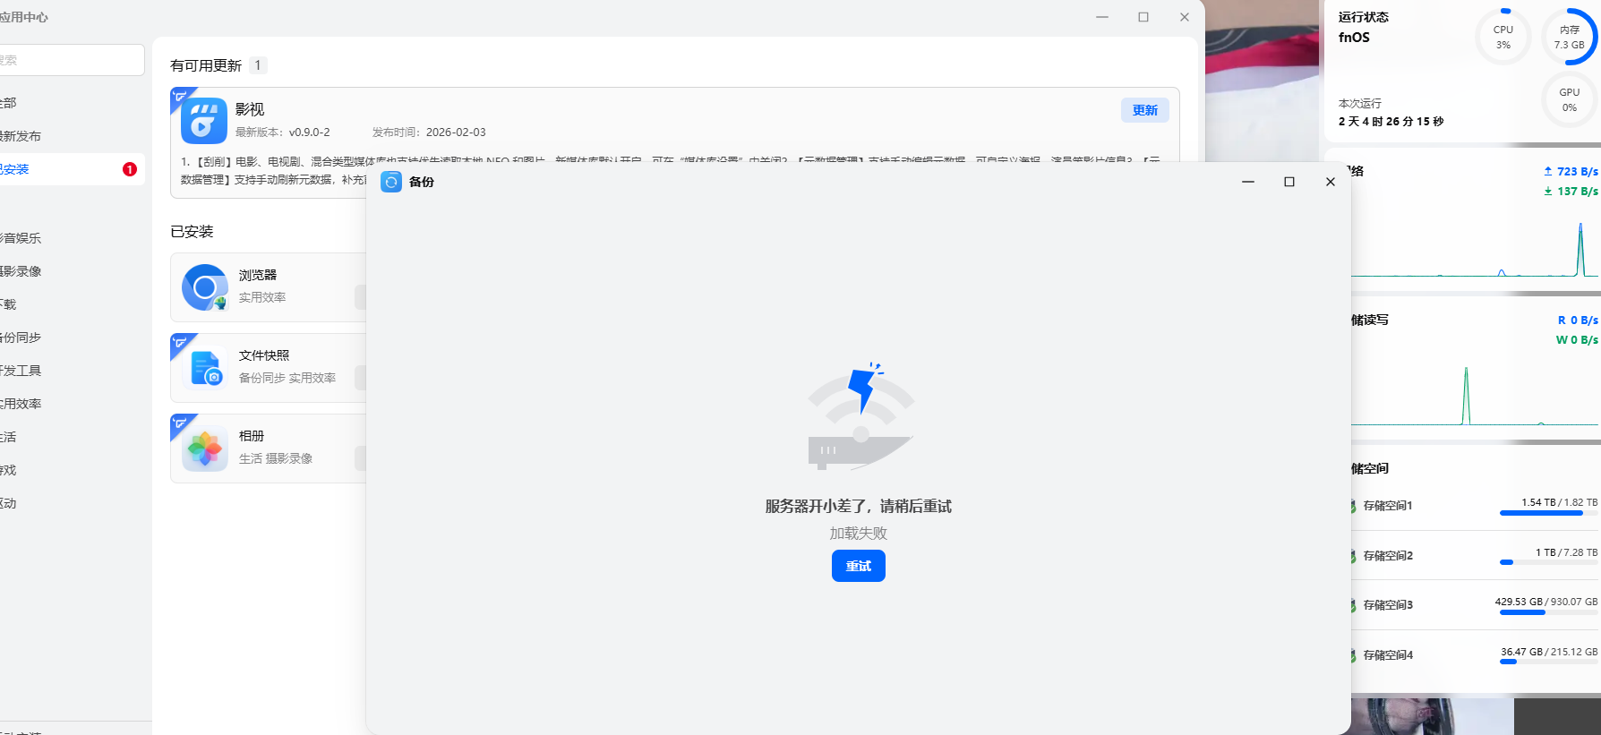1601x735 pixels.
Task: Select 实用效率 category in sidebar
Action: [21, 404]
